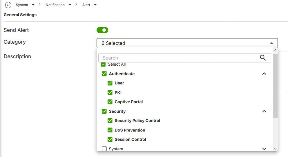Open the System breadcrumb dropdown arrow
The width and height of the screenshot is (288, 157).
pos(33,5)
